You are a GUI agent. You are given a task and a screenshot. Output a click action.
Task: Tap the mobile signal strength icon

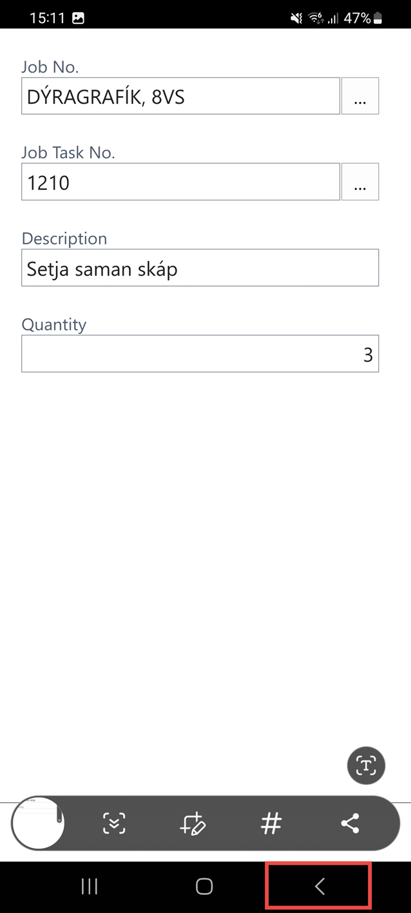pyautogui.click(x=332, y=19)
